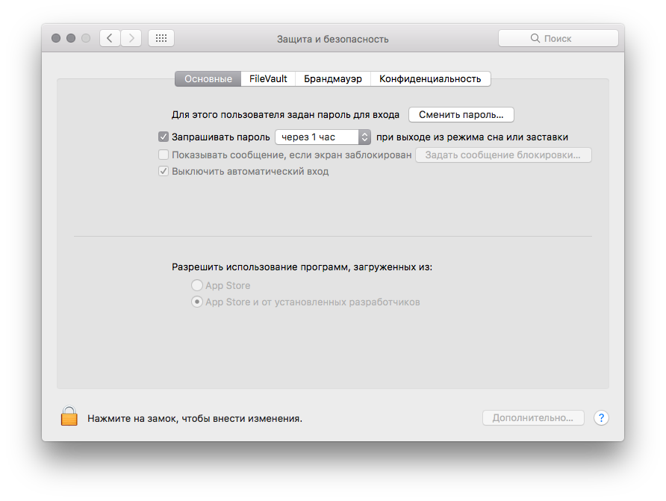Switch to the FileVault tab
Screen dimensions: 666x501
pyautogui.click(x=268, y=79)
